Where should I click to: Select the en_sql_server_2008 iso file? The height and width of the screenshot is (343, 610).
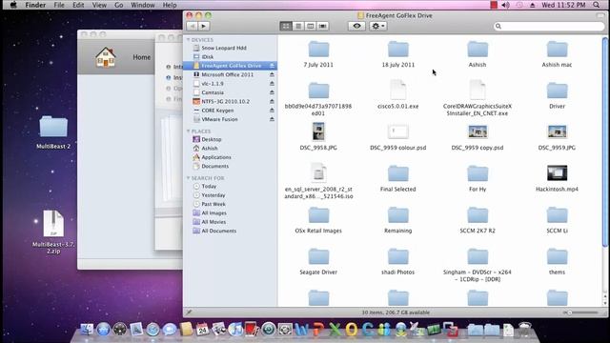318,172
